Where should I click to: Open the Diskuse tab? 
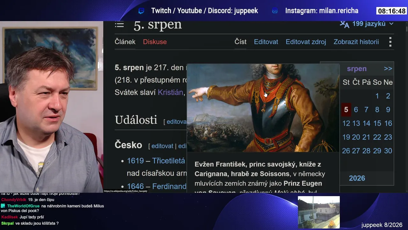click(155, 42)
